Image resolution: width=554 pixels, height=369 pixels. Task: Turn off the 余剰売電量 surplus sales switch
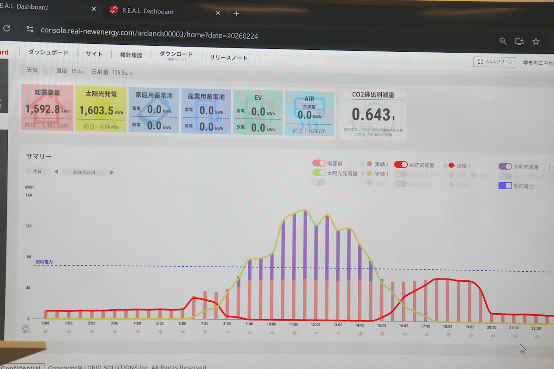[x=505, y=167]
